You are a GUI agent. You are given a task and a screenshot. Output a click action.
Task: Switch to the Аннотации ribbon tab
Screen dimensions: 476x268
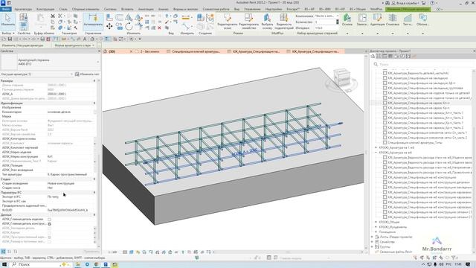pyautogui.click(x=146, y=10)
